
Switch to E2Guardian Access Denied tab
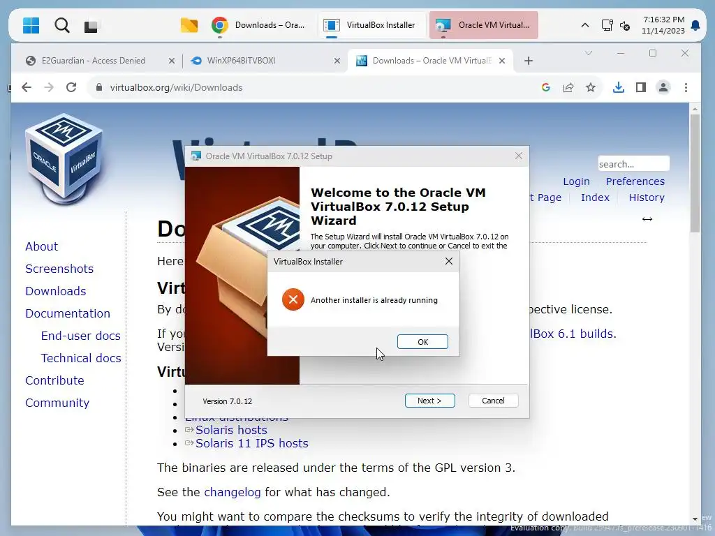pyautogui.click(x=94, y=61)
